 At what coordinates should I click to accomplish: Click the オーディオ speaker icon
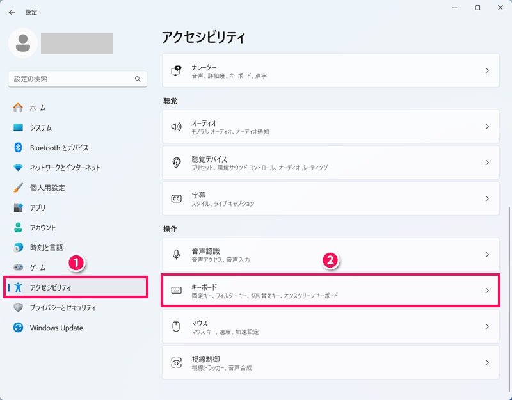177,127
